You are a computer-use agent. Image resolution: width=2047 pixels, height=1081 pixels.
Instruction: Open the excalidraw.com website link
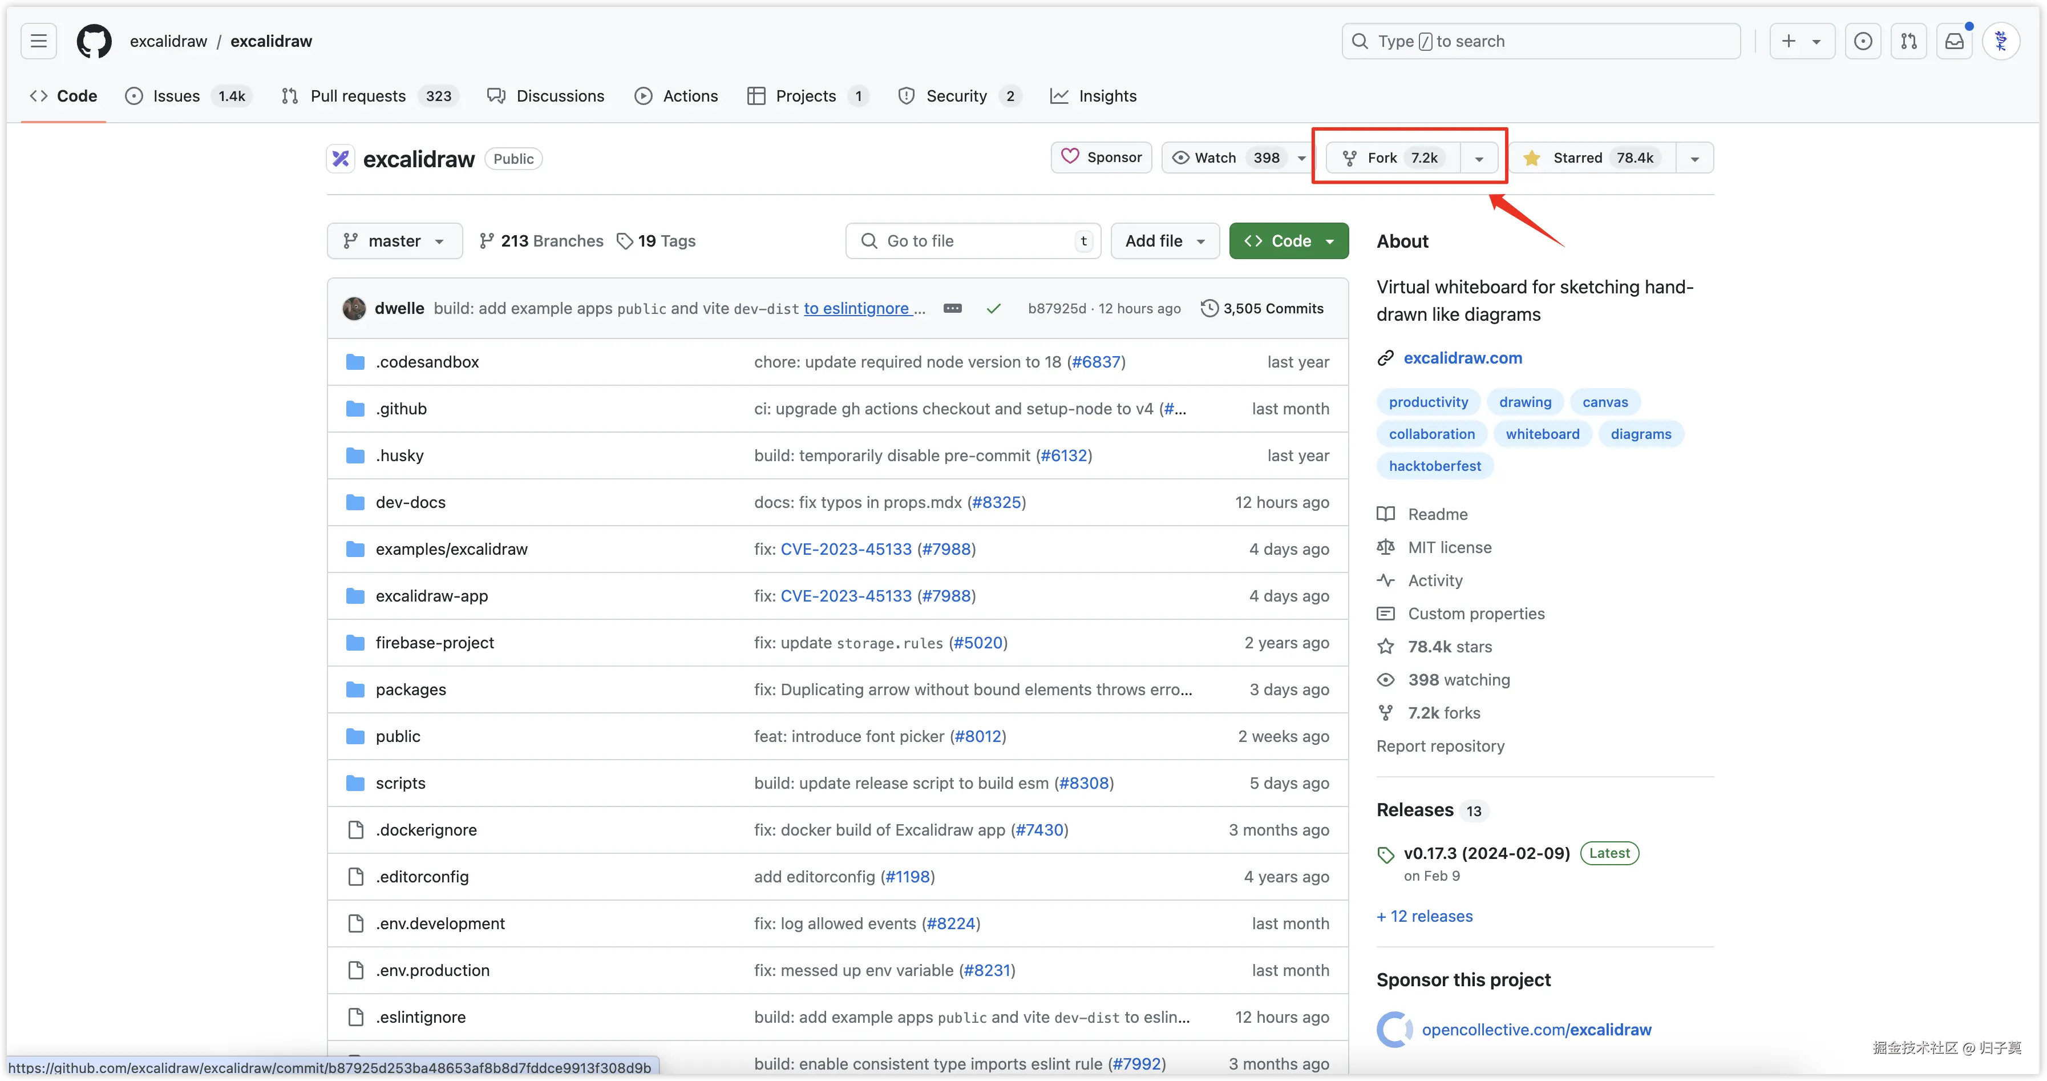(x=1462, y=358)
